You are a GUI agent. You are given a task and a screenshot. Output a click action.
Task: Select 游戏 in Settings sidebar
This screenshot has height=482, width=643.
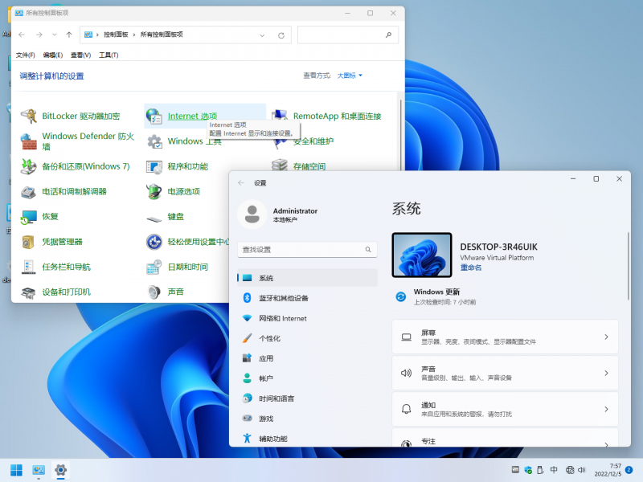(307, 419)
